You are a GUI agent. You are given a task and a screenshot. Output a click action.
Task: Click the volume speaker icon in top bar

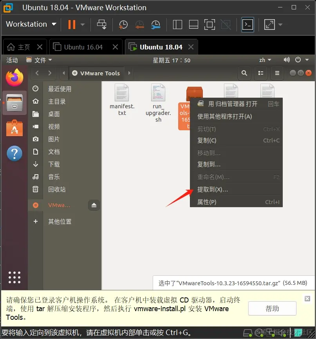(x=287, y=60)
